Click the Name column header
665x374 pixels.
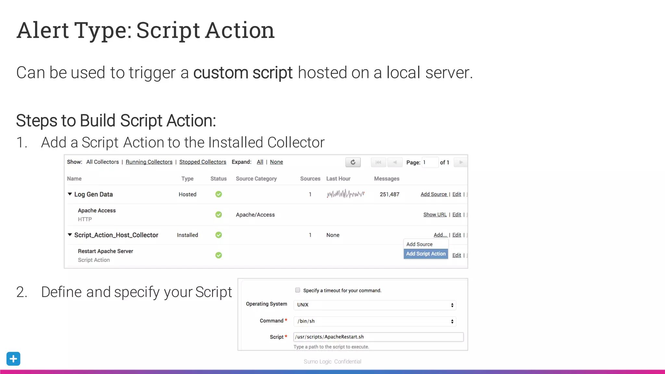click(x=74, y=179)
